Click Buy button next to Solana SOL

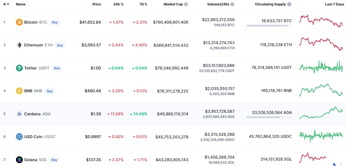click(x=54, y=160)
